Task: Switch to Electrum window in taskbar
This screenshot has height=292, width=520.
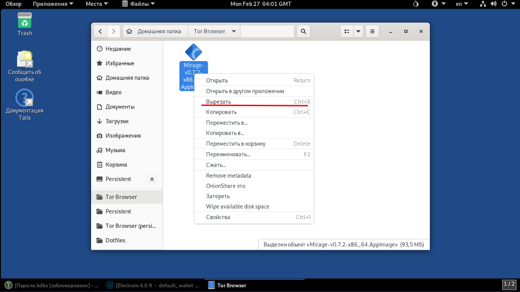Action: coord(152,286)
